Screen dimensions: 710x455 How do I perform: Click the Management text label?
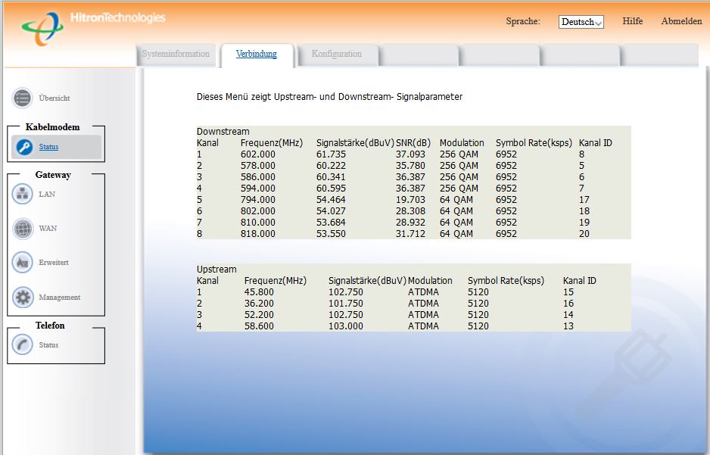pos(59,298)
